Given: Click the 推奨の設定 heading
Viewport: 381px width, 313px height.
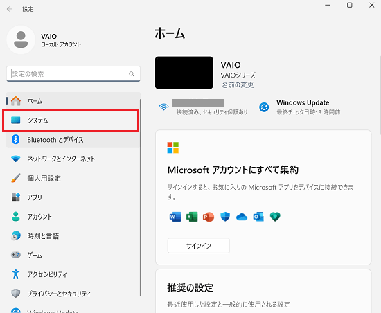Looking at the screenshot, I should tap(190, 287).
